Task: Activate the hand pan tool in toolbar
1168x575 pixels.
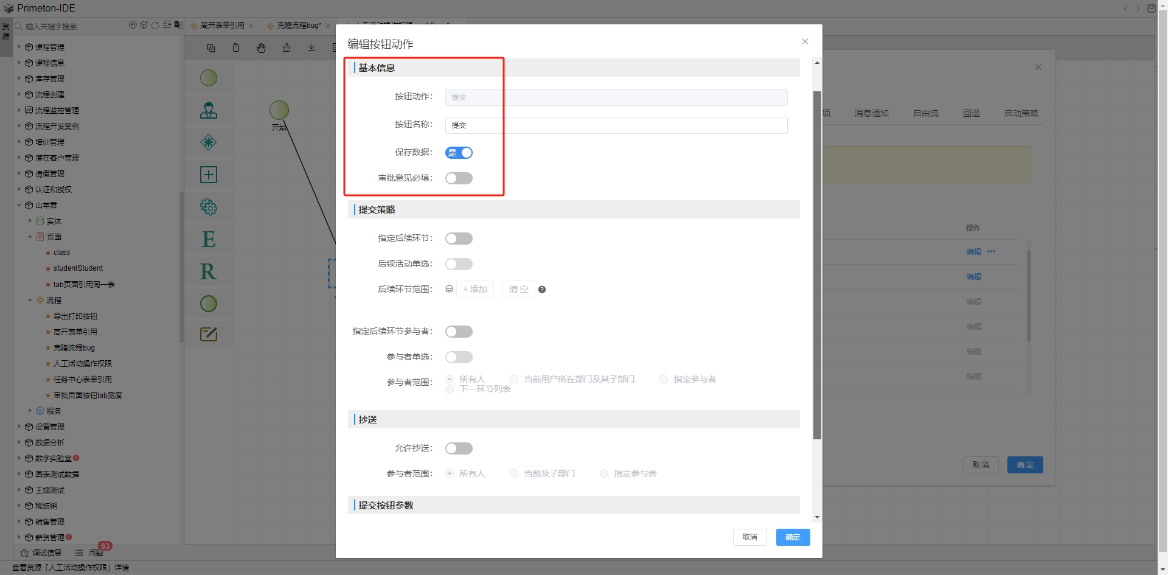Action: point(261,48)
